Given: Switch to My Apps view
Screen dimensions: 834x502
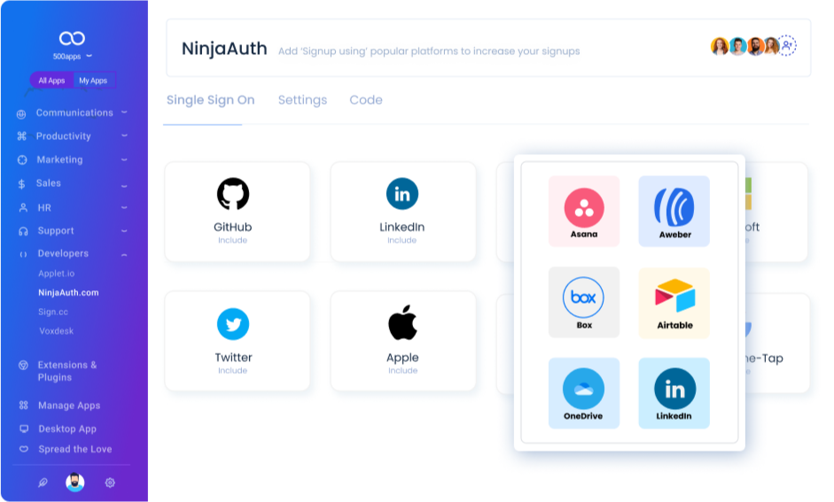Looking at the screenshot, I should click(x=93, y=81).
